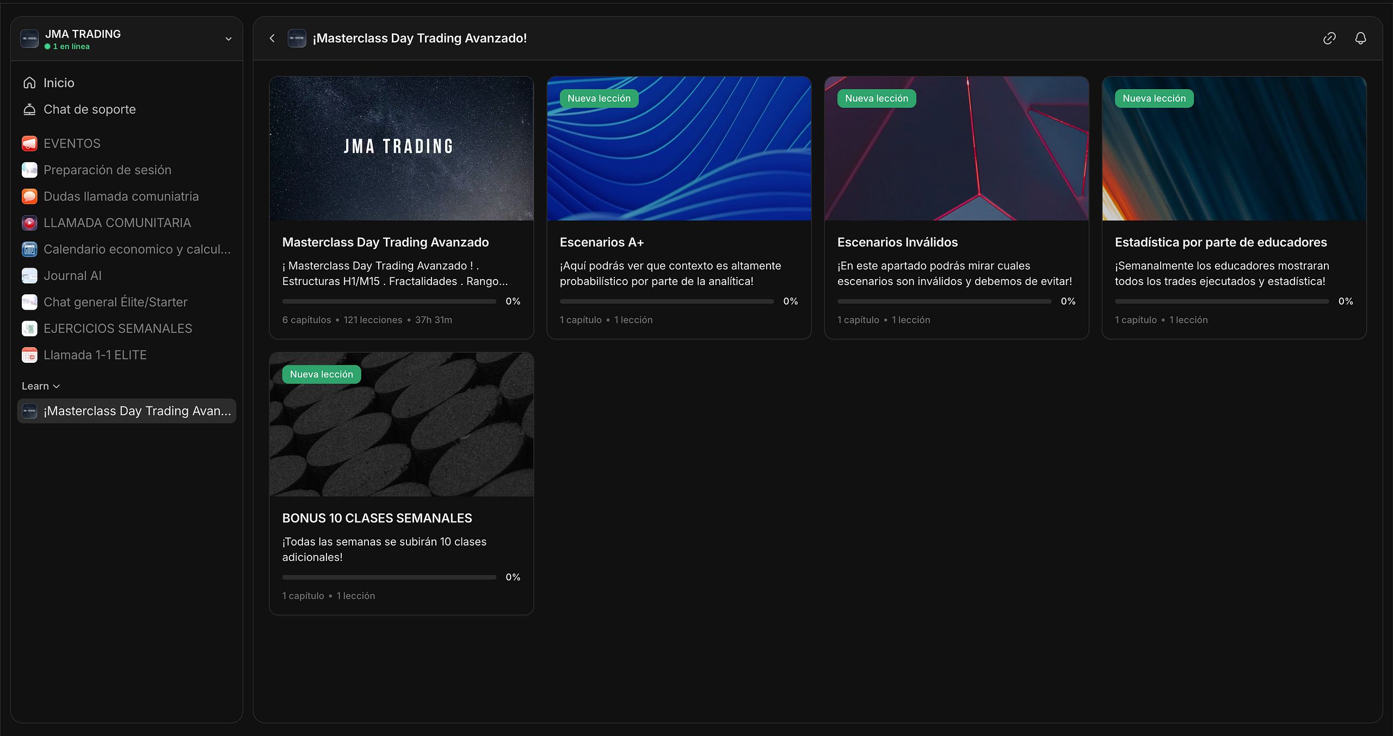Click the BONUS 10 CLASES SEMANALES title
The width and height of the screenshot is (1393, 736).
(377, 518)
